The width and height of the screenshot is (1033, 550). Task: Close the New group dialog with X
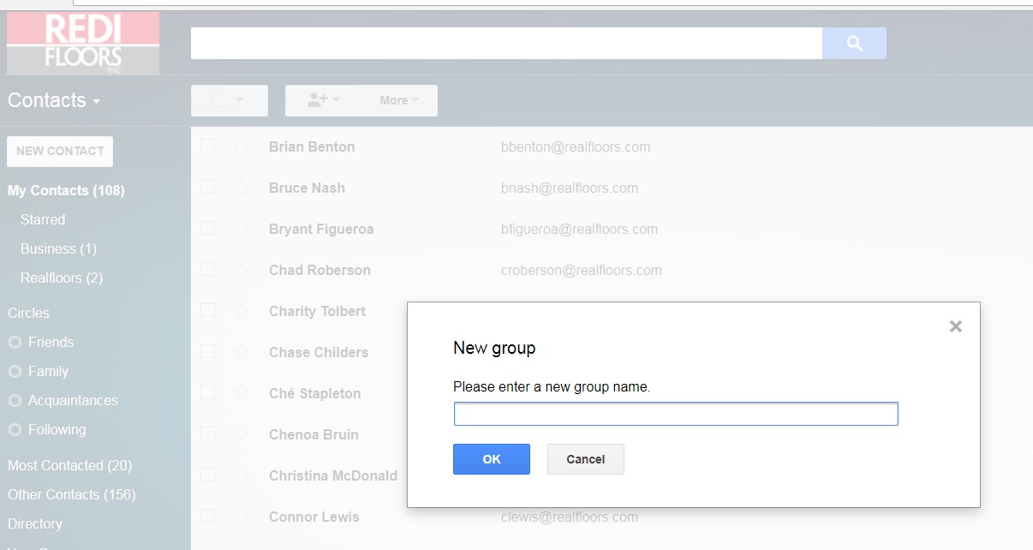pyautogui.click(x=956, y=326)
